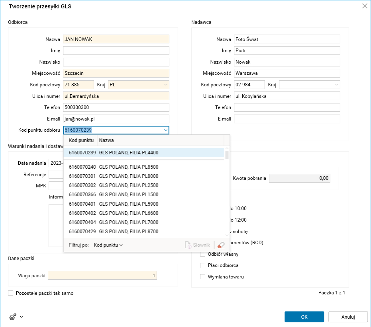Click the eraser clear-filter icon
Viewport: 371px width, 327px height.
click(x=221, y=245)
